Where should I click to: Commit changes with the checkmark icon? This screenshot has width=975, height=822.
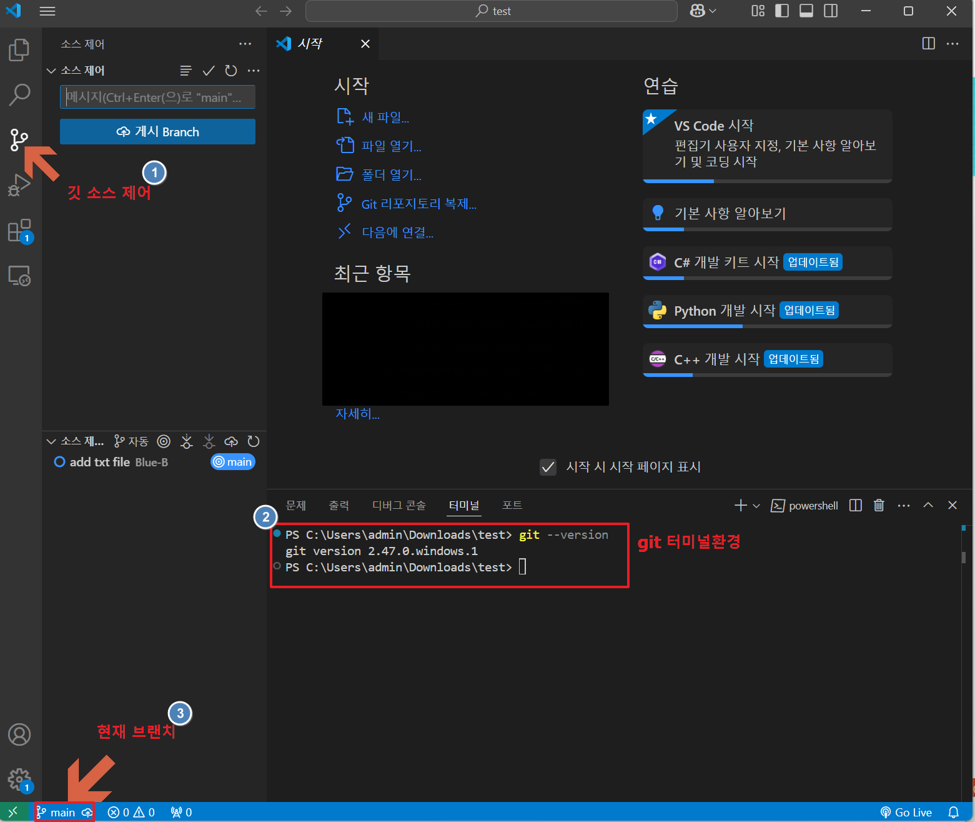point(209,71)
